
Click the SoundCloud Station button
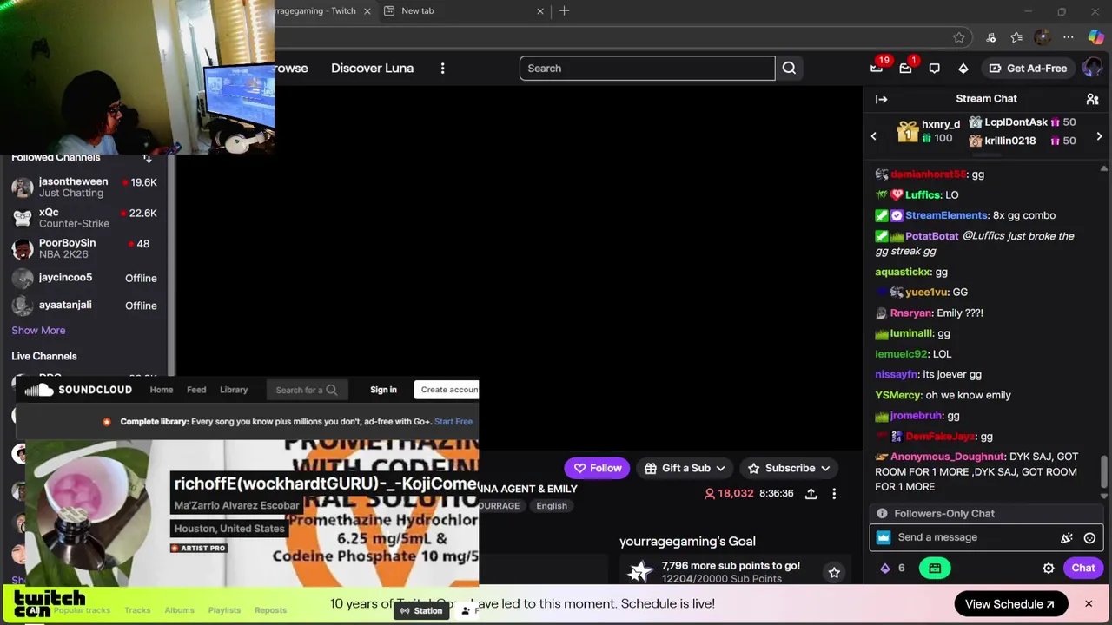coord(421,611)
